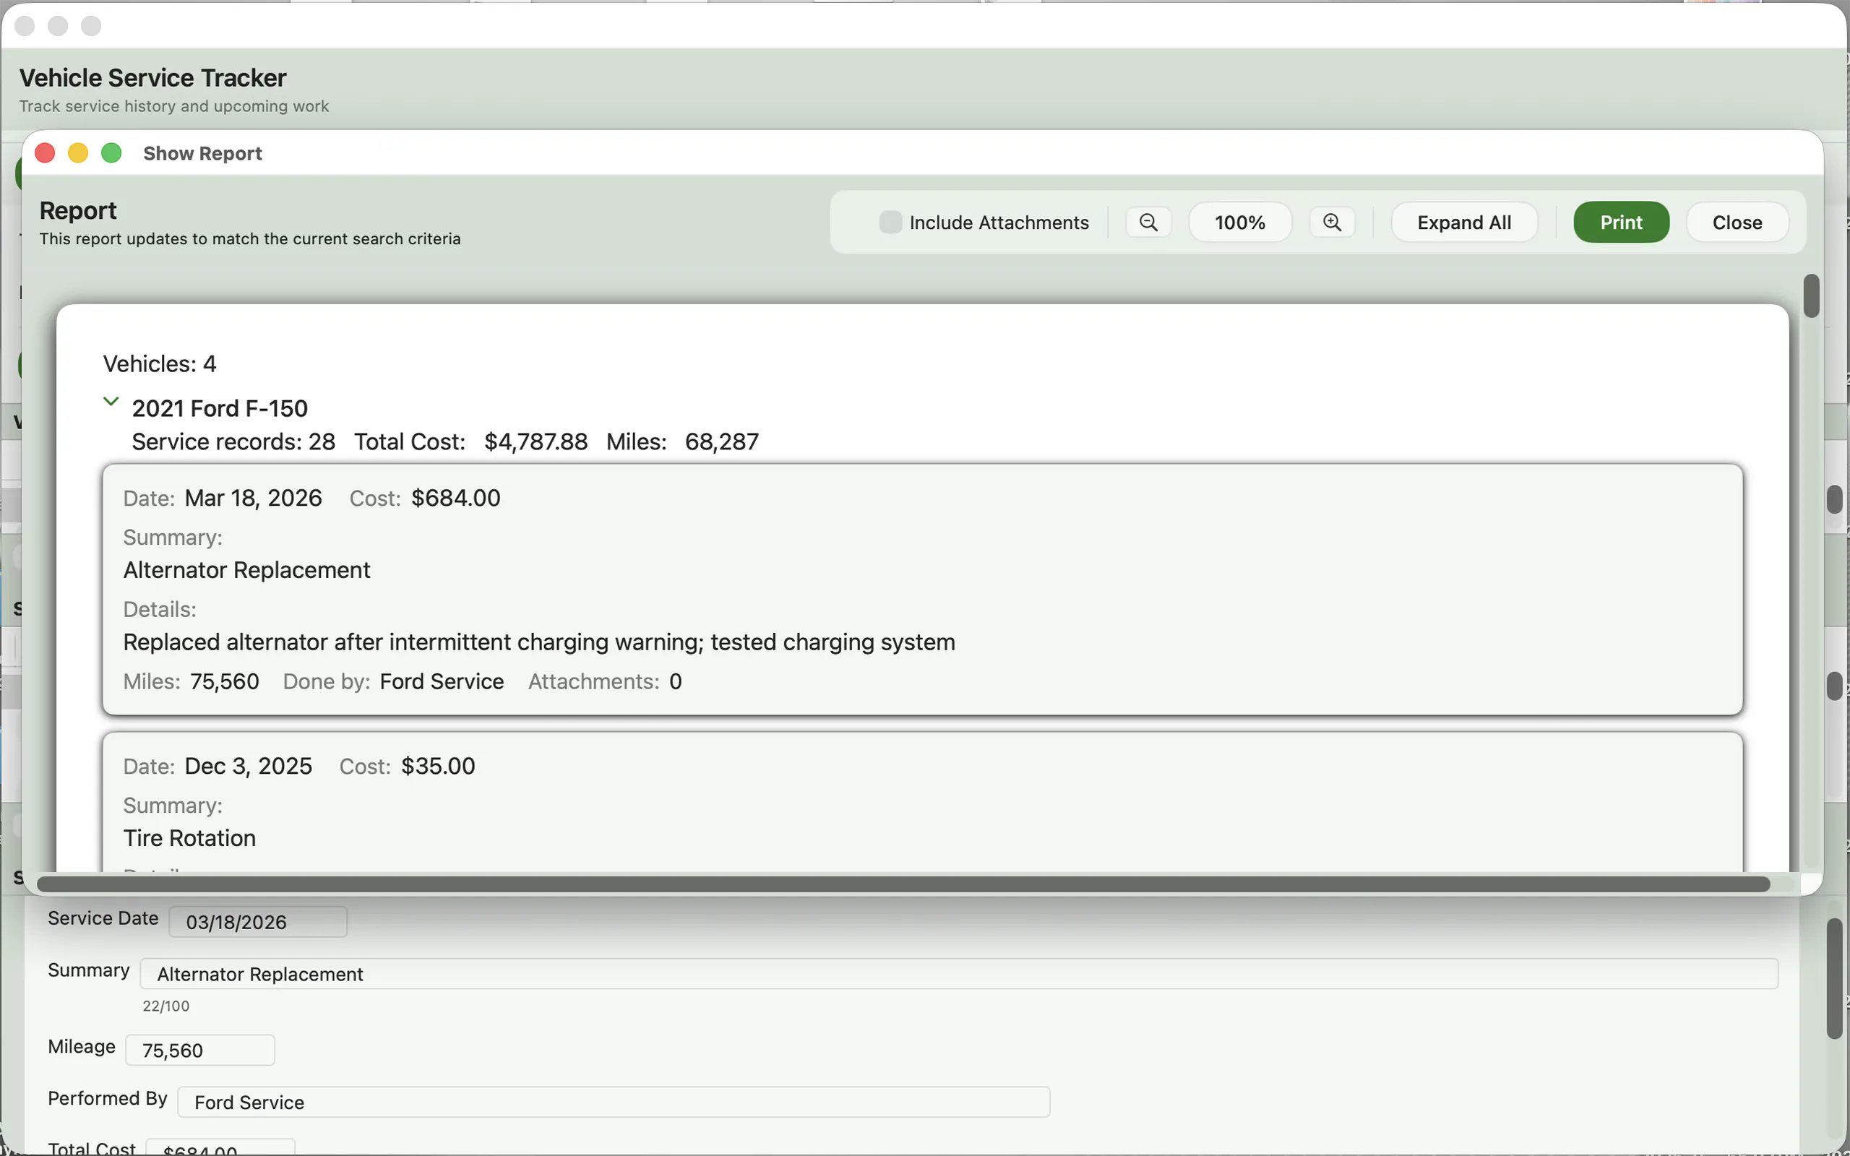Click the green Print button
The image size is (1850, 1156).
[1621, 223]
